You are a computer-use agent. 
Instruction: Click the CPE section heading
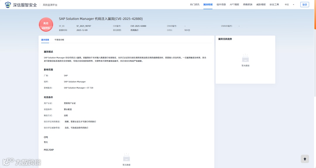[x=46, y=137]
